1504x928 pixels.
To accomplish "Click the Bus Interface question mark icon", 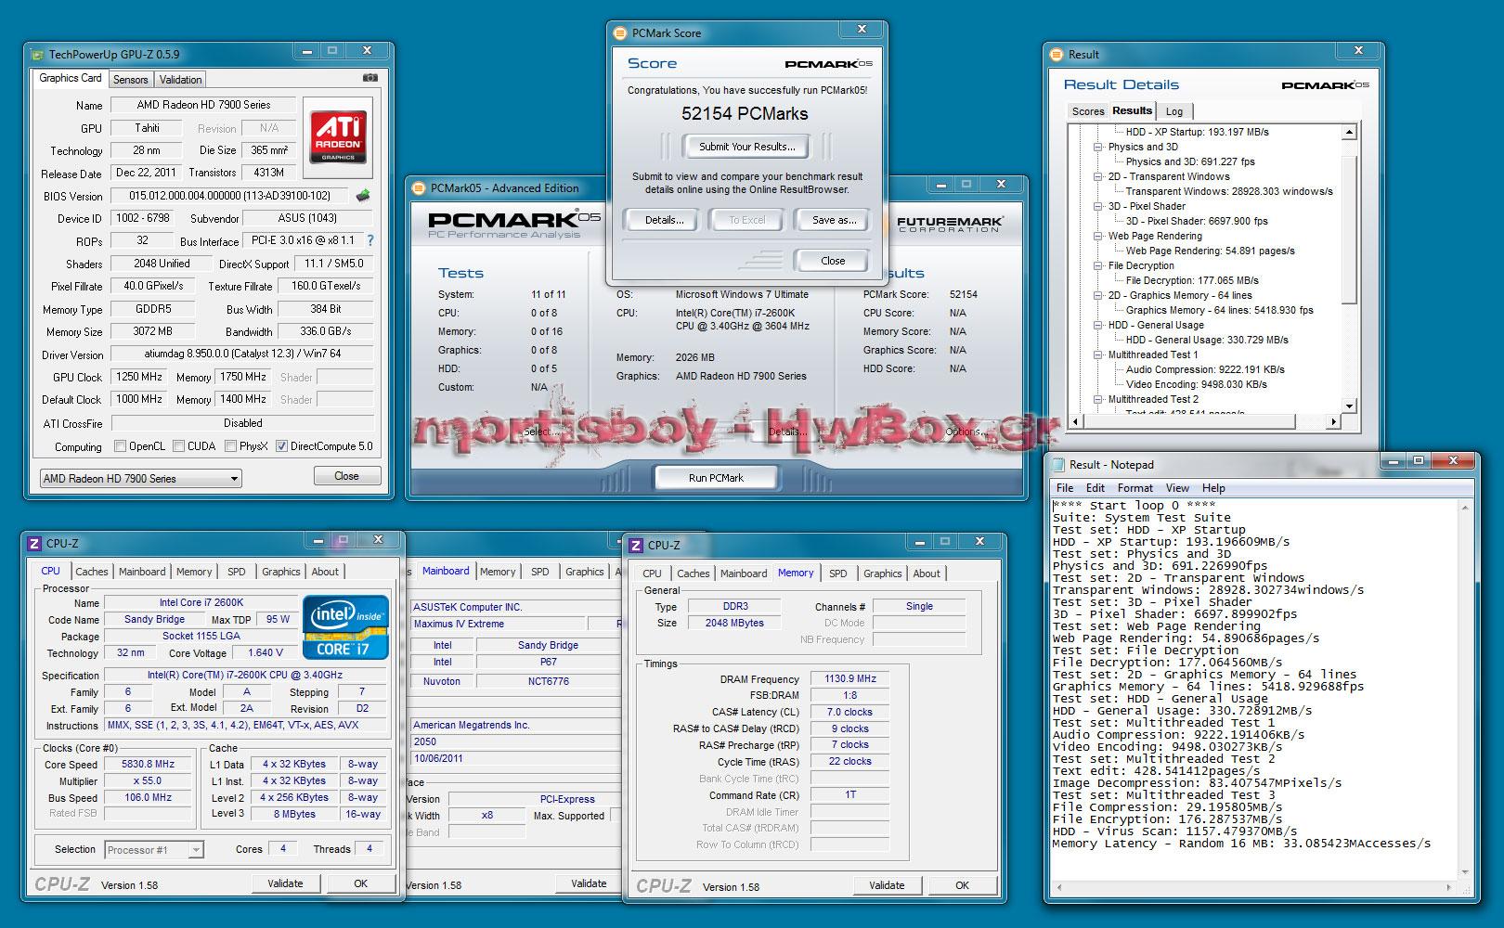I will coord(370,240).
